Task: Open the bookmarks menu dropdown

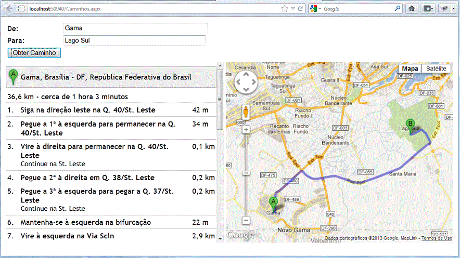Action: coord(428,8)
